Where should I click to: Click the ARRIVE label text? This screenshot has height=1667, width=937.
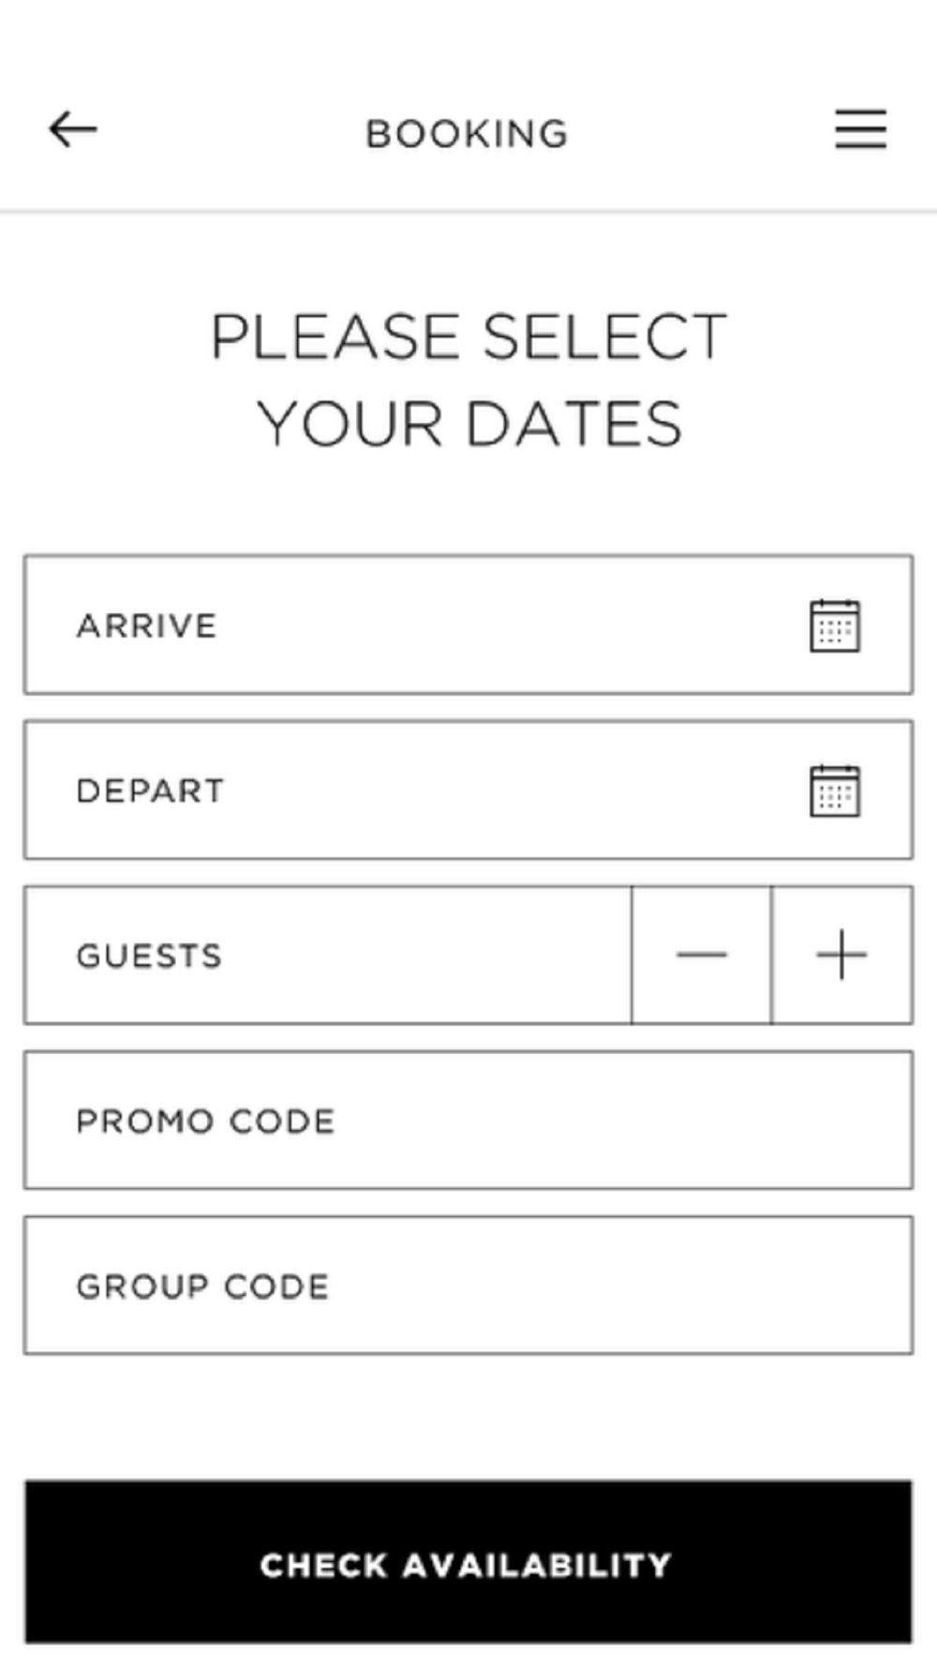point(147,625)
